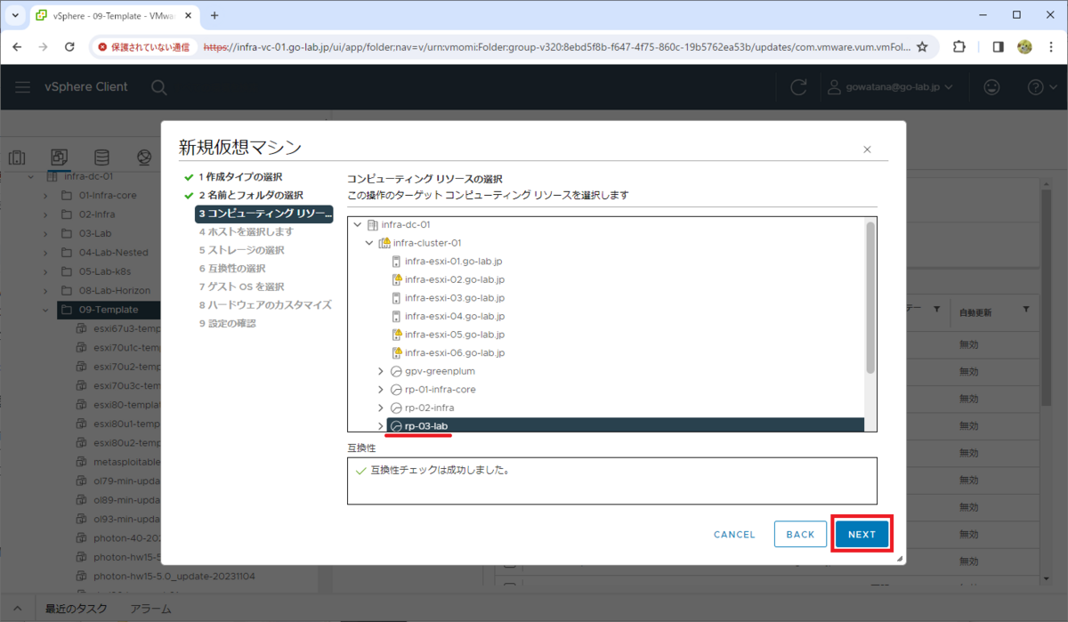Image resolution: width=1068 pixels, height=622 pixels.
Task: Click the rp-01-infra-core resource pool icon
Action: 397,390
